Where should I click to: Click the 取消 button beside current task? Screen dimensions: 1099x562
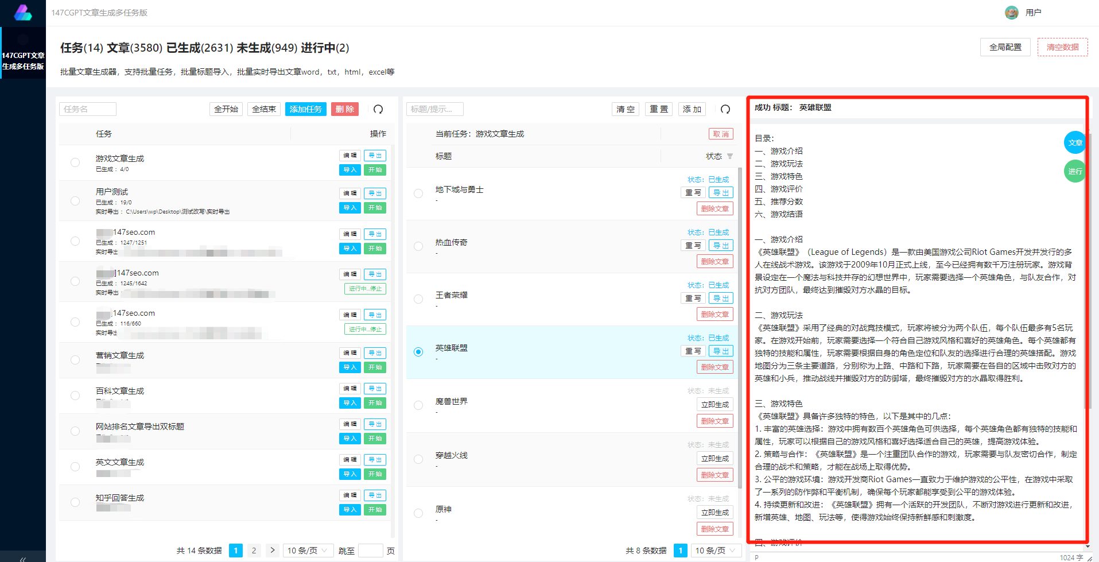pos(721,134)
